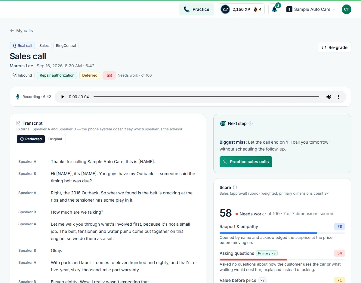Click the Value before price 71 badge
Image resolution: width=361 pixels, height=283 pixels.
click(x=340, y=280)
